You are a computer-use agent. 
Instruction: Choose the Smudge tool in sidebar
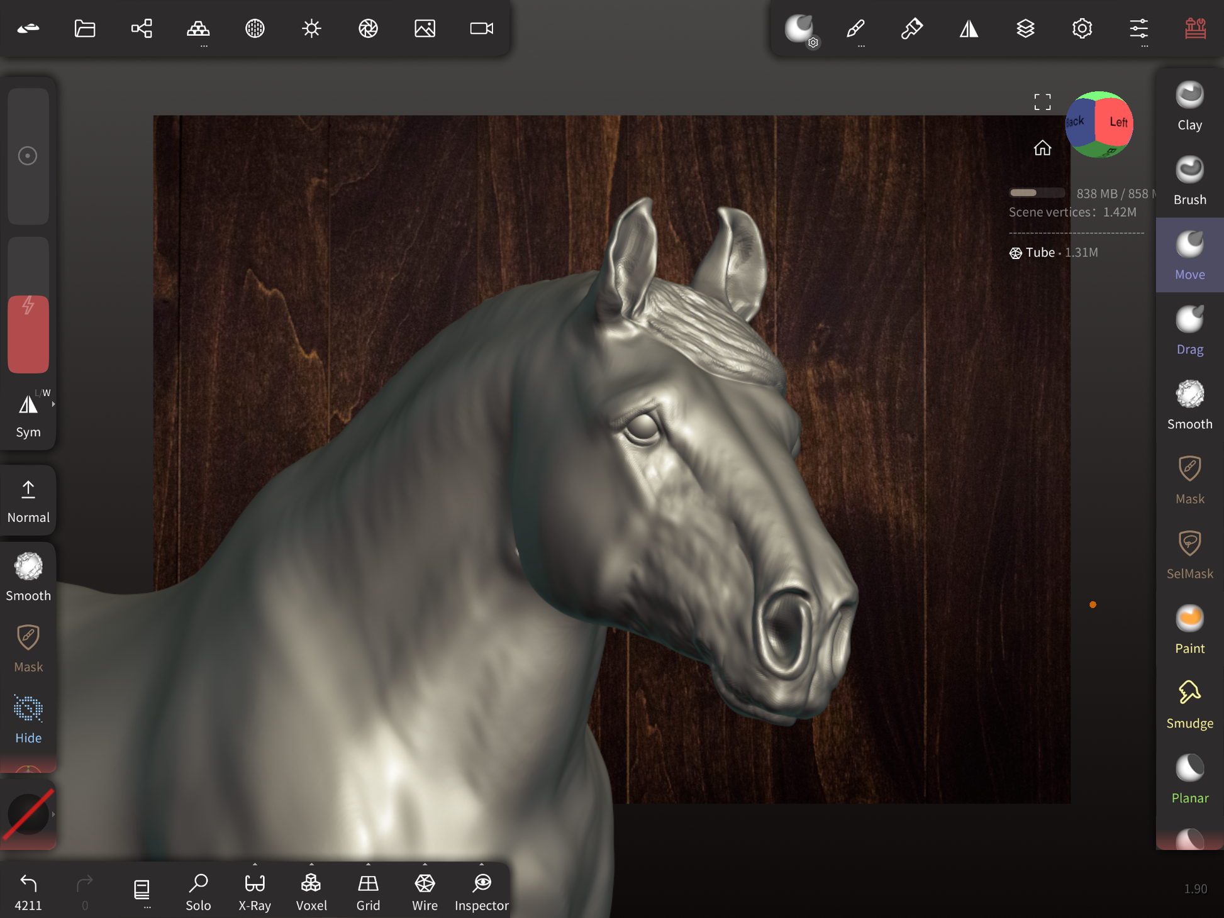(x=1189, y=704)
